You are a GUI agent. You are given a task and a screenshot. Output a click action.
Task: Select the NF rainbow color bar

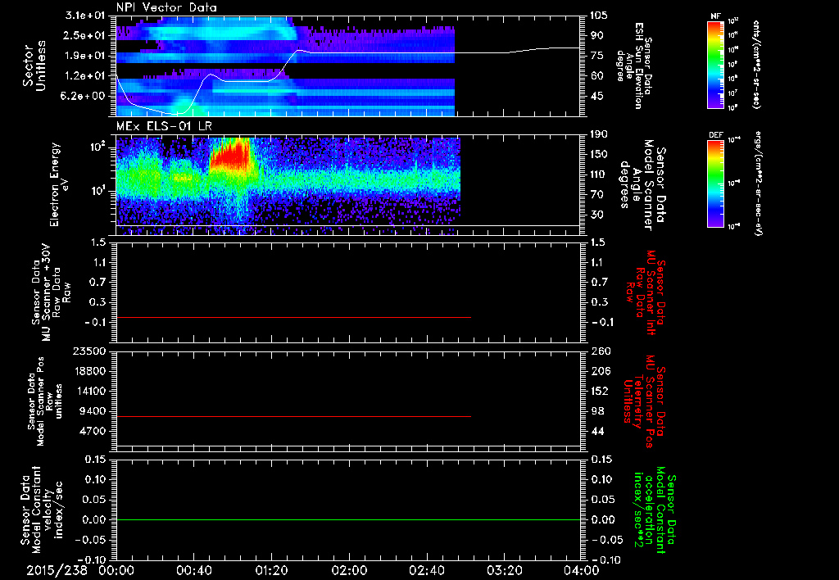point(715,65)
